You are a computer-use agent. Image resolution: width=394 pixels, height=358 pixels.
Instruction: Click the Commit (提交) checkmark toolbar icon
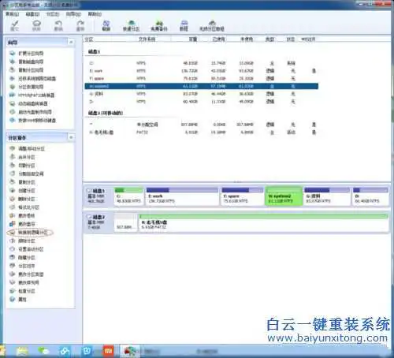(15, 26)
